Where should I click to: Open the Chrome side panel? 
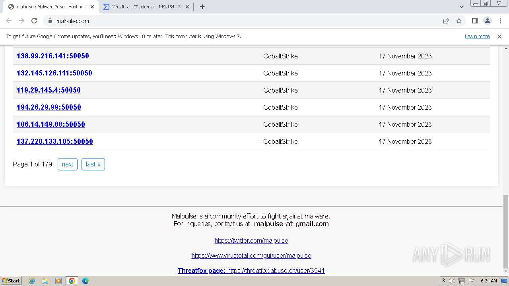pos(474,21)
